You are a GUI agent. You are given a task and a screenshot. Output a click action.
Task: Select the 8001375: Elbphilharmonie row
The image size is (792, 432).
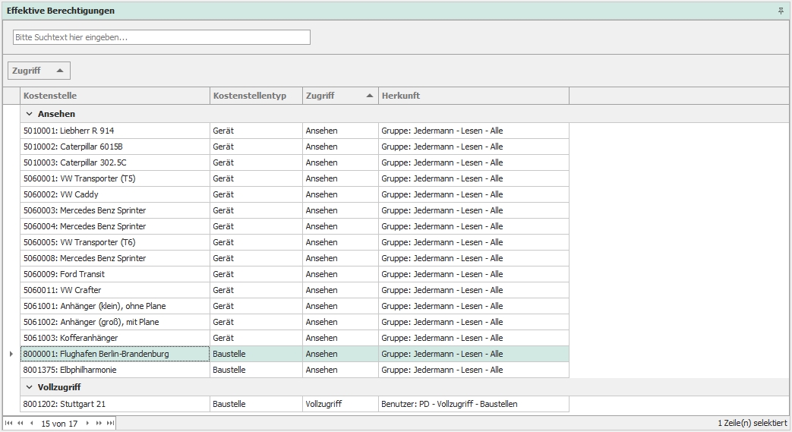pos(114,370)
